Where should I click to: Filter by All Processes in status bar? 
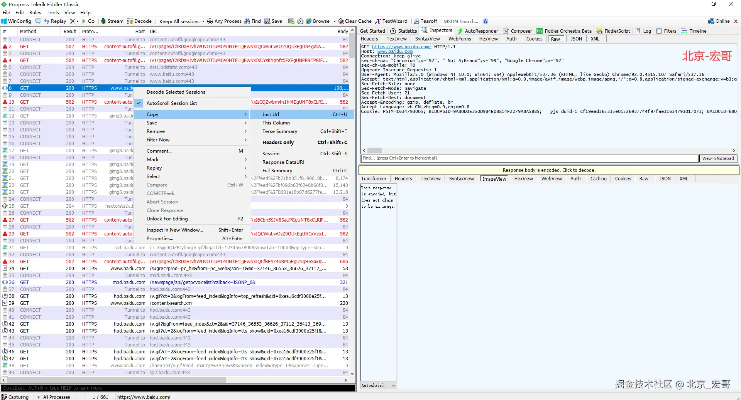coord(53,397)
